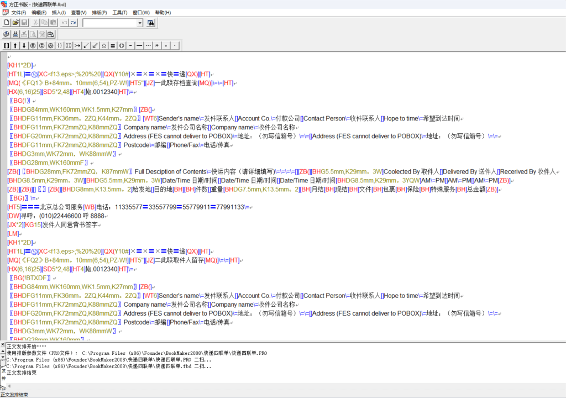This screenshot has height=398, width=566.
Task: Insert the ellipsis dots symbol
Action: 148,45
